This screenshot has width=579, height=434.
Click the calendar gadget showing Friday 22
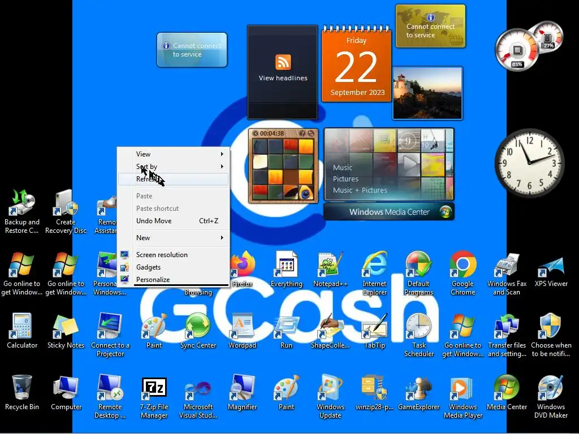(356, 64)
